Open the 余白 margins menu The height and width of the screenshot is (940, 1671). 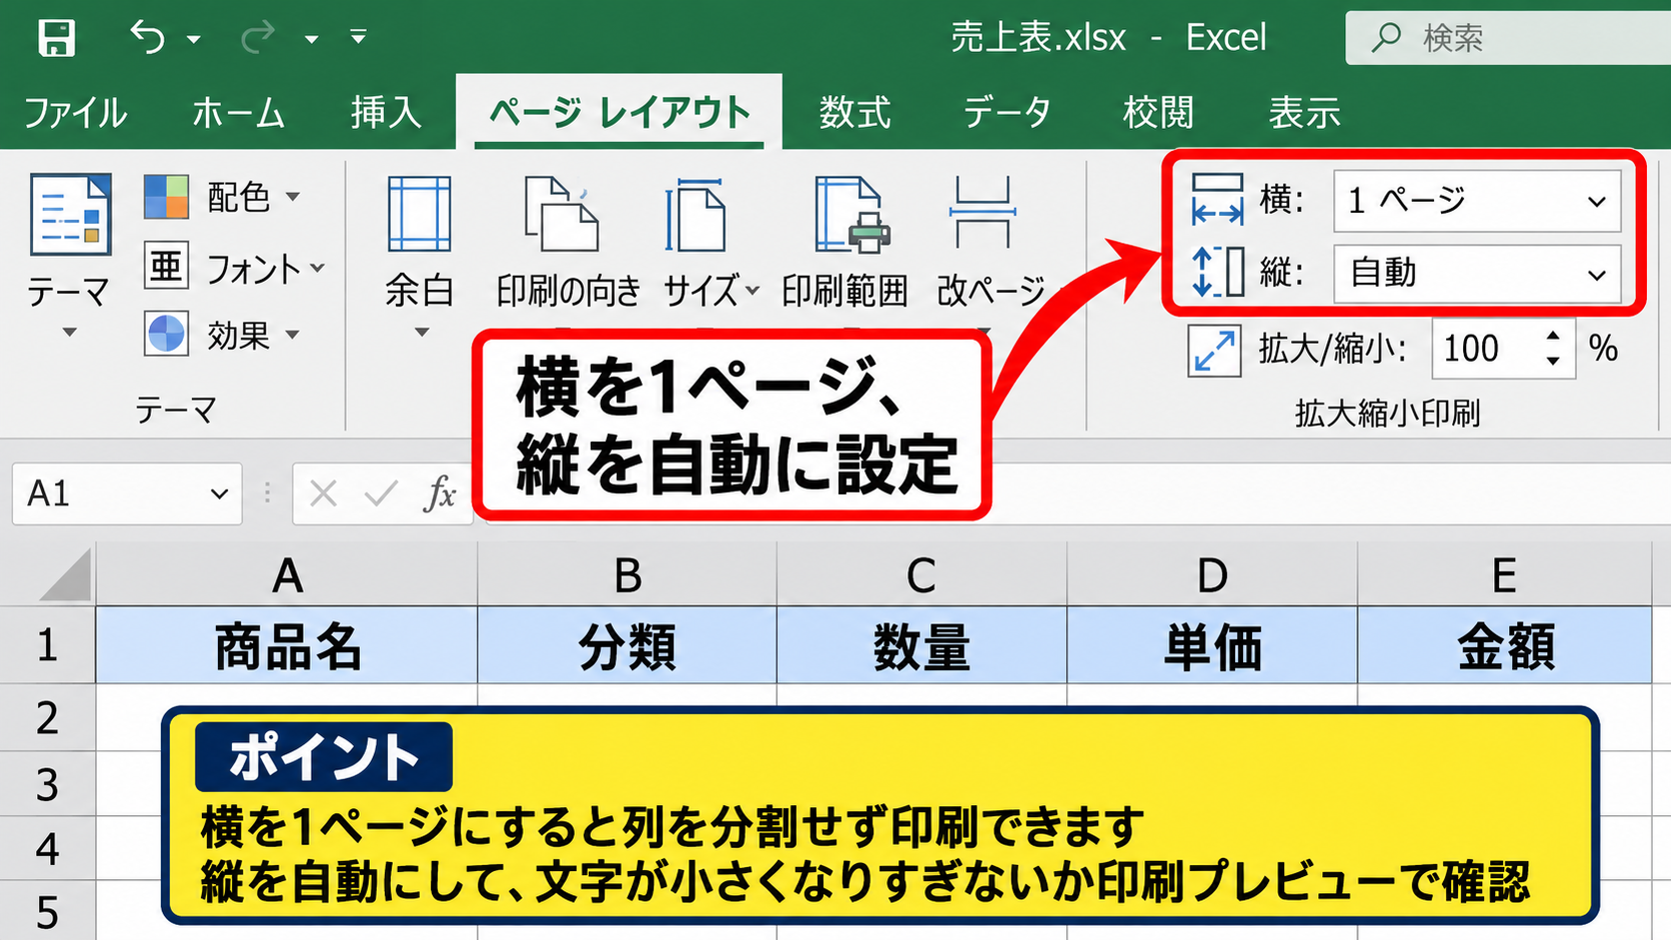click(x=420, y=255)
